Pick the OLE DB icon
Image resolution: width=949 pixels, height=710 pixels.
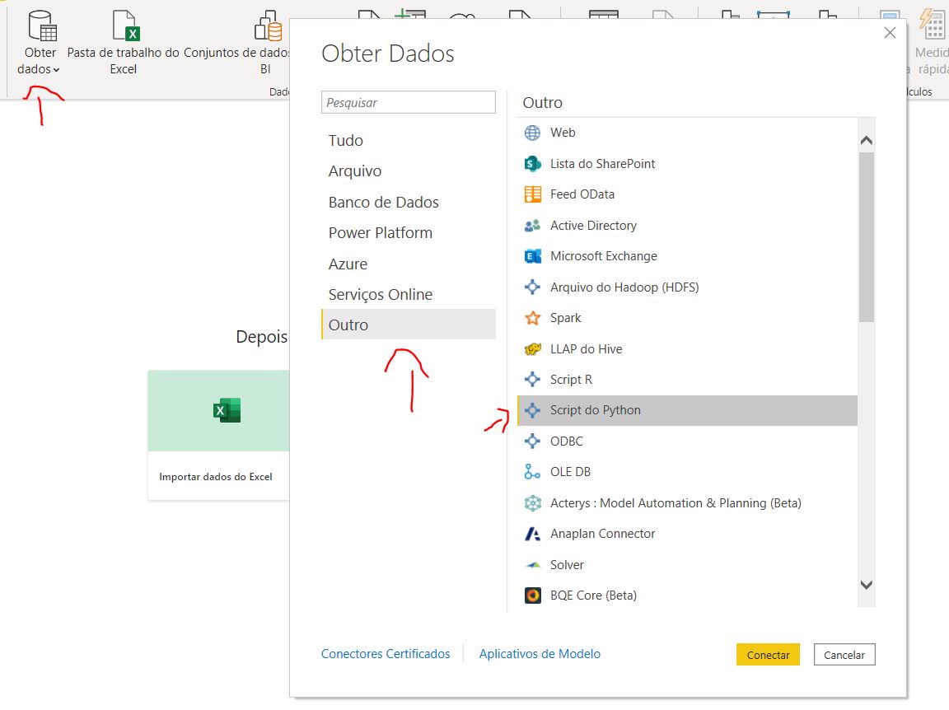point(533,471)
